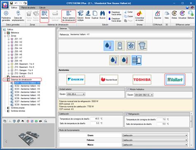The height and width of the screenshot is (150, 196).
Task: Select the tank equipment system icon
Action: click(x=120, y=45)
